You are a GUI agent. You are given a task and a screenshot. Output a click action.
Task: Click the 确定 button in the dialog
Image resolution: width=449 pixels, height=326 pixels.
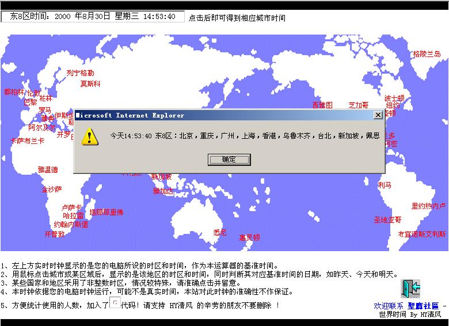(229, 160)
